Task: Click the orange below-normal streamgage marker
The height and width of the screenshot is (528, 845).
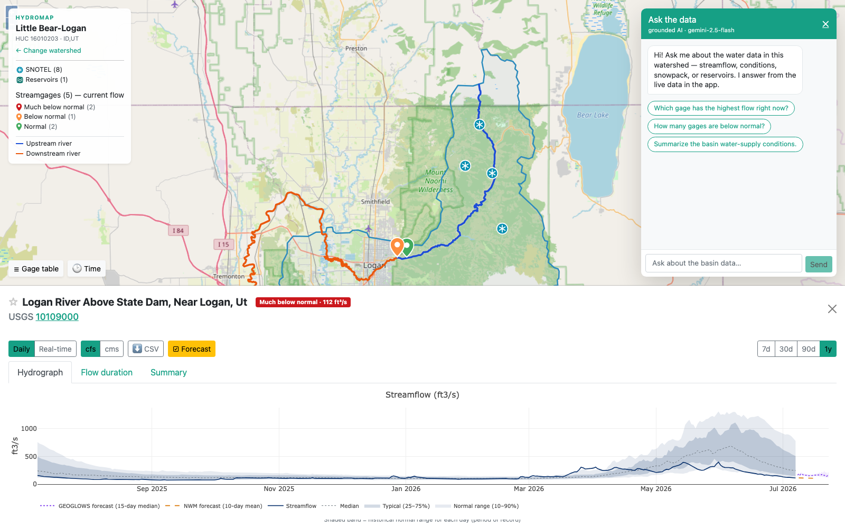Action: coord(397,247)
